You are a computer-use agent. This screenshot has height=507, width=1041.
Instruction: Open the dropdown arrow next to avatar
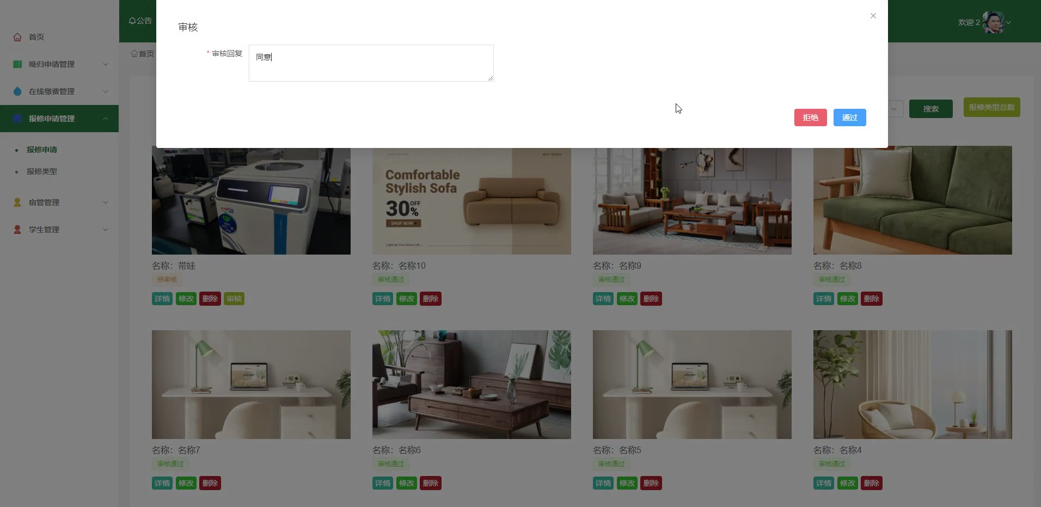point(1008,22)
